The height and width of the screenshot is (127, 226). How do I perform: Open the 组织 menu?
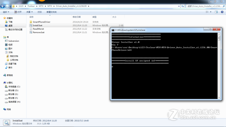pos(6,12)
